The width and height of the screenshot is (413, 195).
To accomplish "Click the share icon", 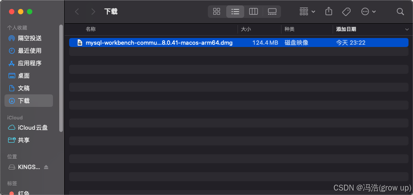I will pyautogui.click(x=329, y=11).
